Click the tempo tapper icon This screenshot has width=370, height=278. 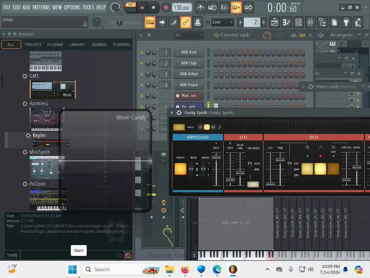tap(358, 22)
